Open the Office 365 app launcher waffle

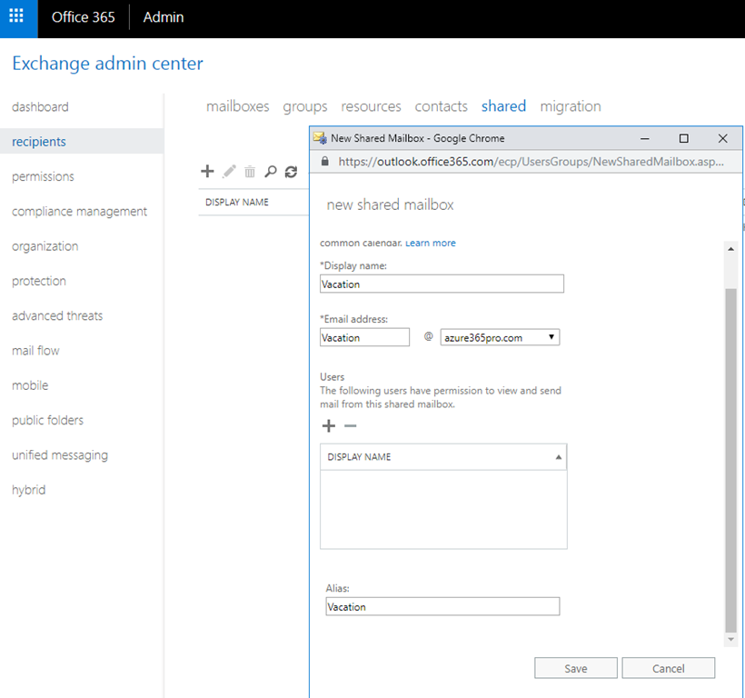[x=16, y=16]
